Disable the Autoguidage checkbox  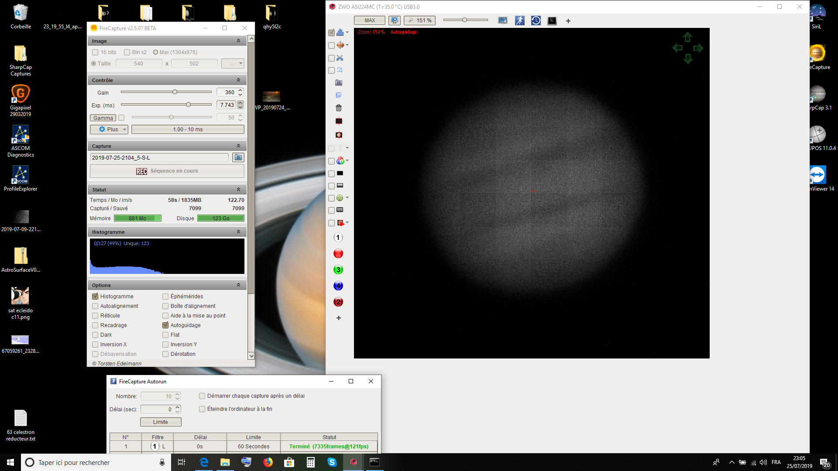tap(165, 325)
